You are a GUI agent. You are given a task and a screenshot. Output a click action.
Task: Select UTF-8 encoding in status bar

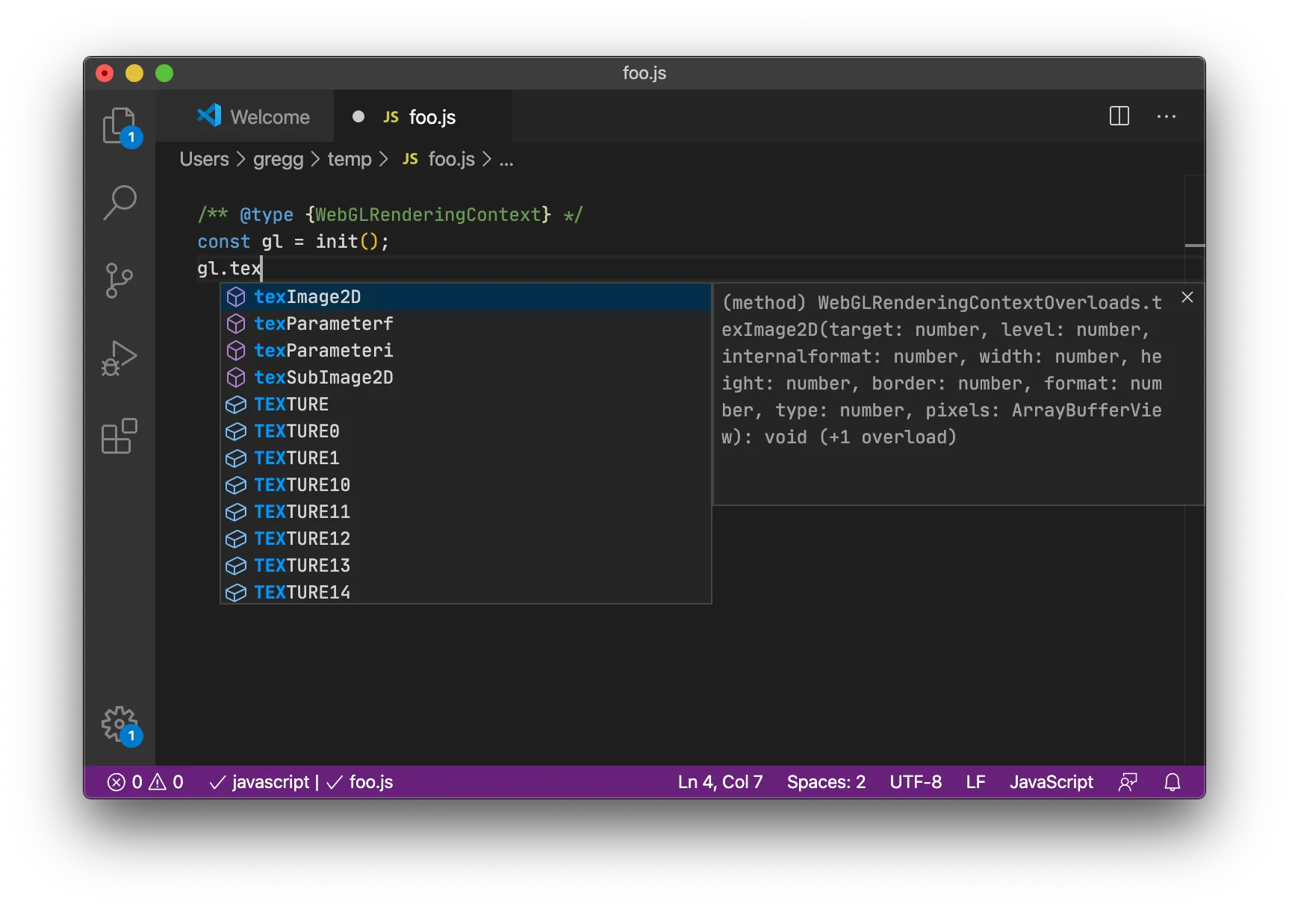click(916, 782)
